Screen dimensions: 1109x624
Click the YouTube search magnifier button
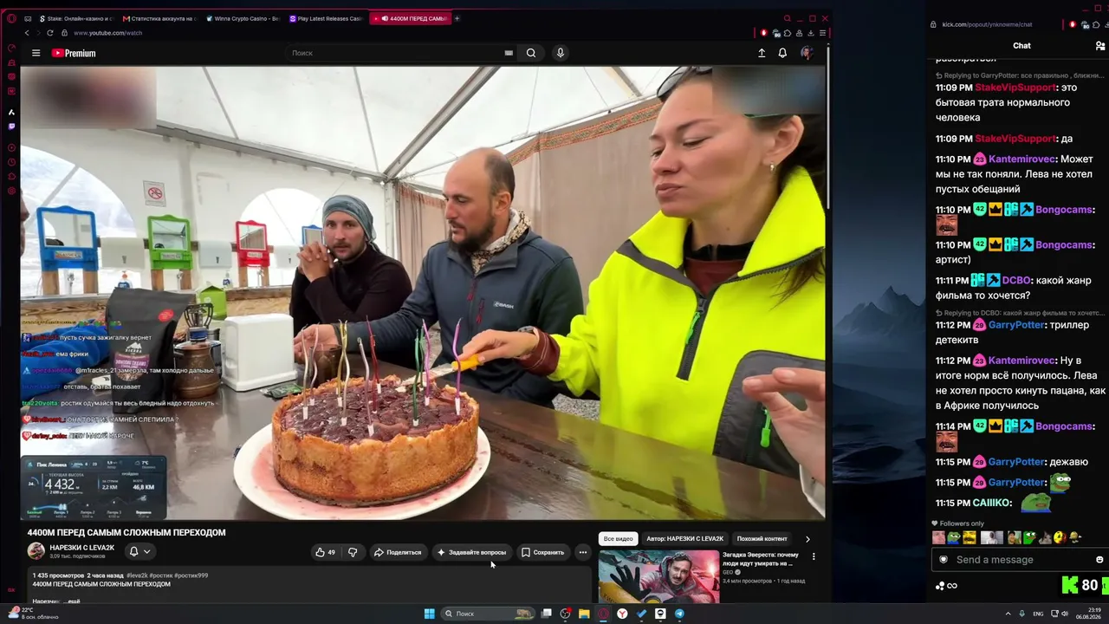[531, 53]
